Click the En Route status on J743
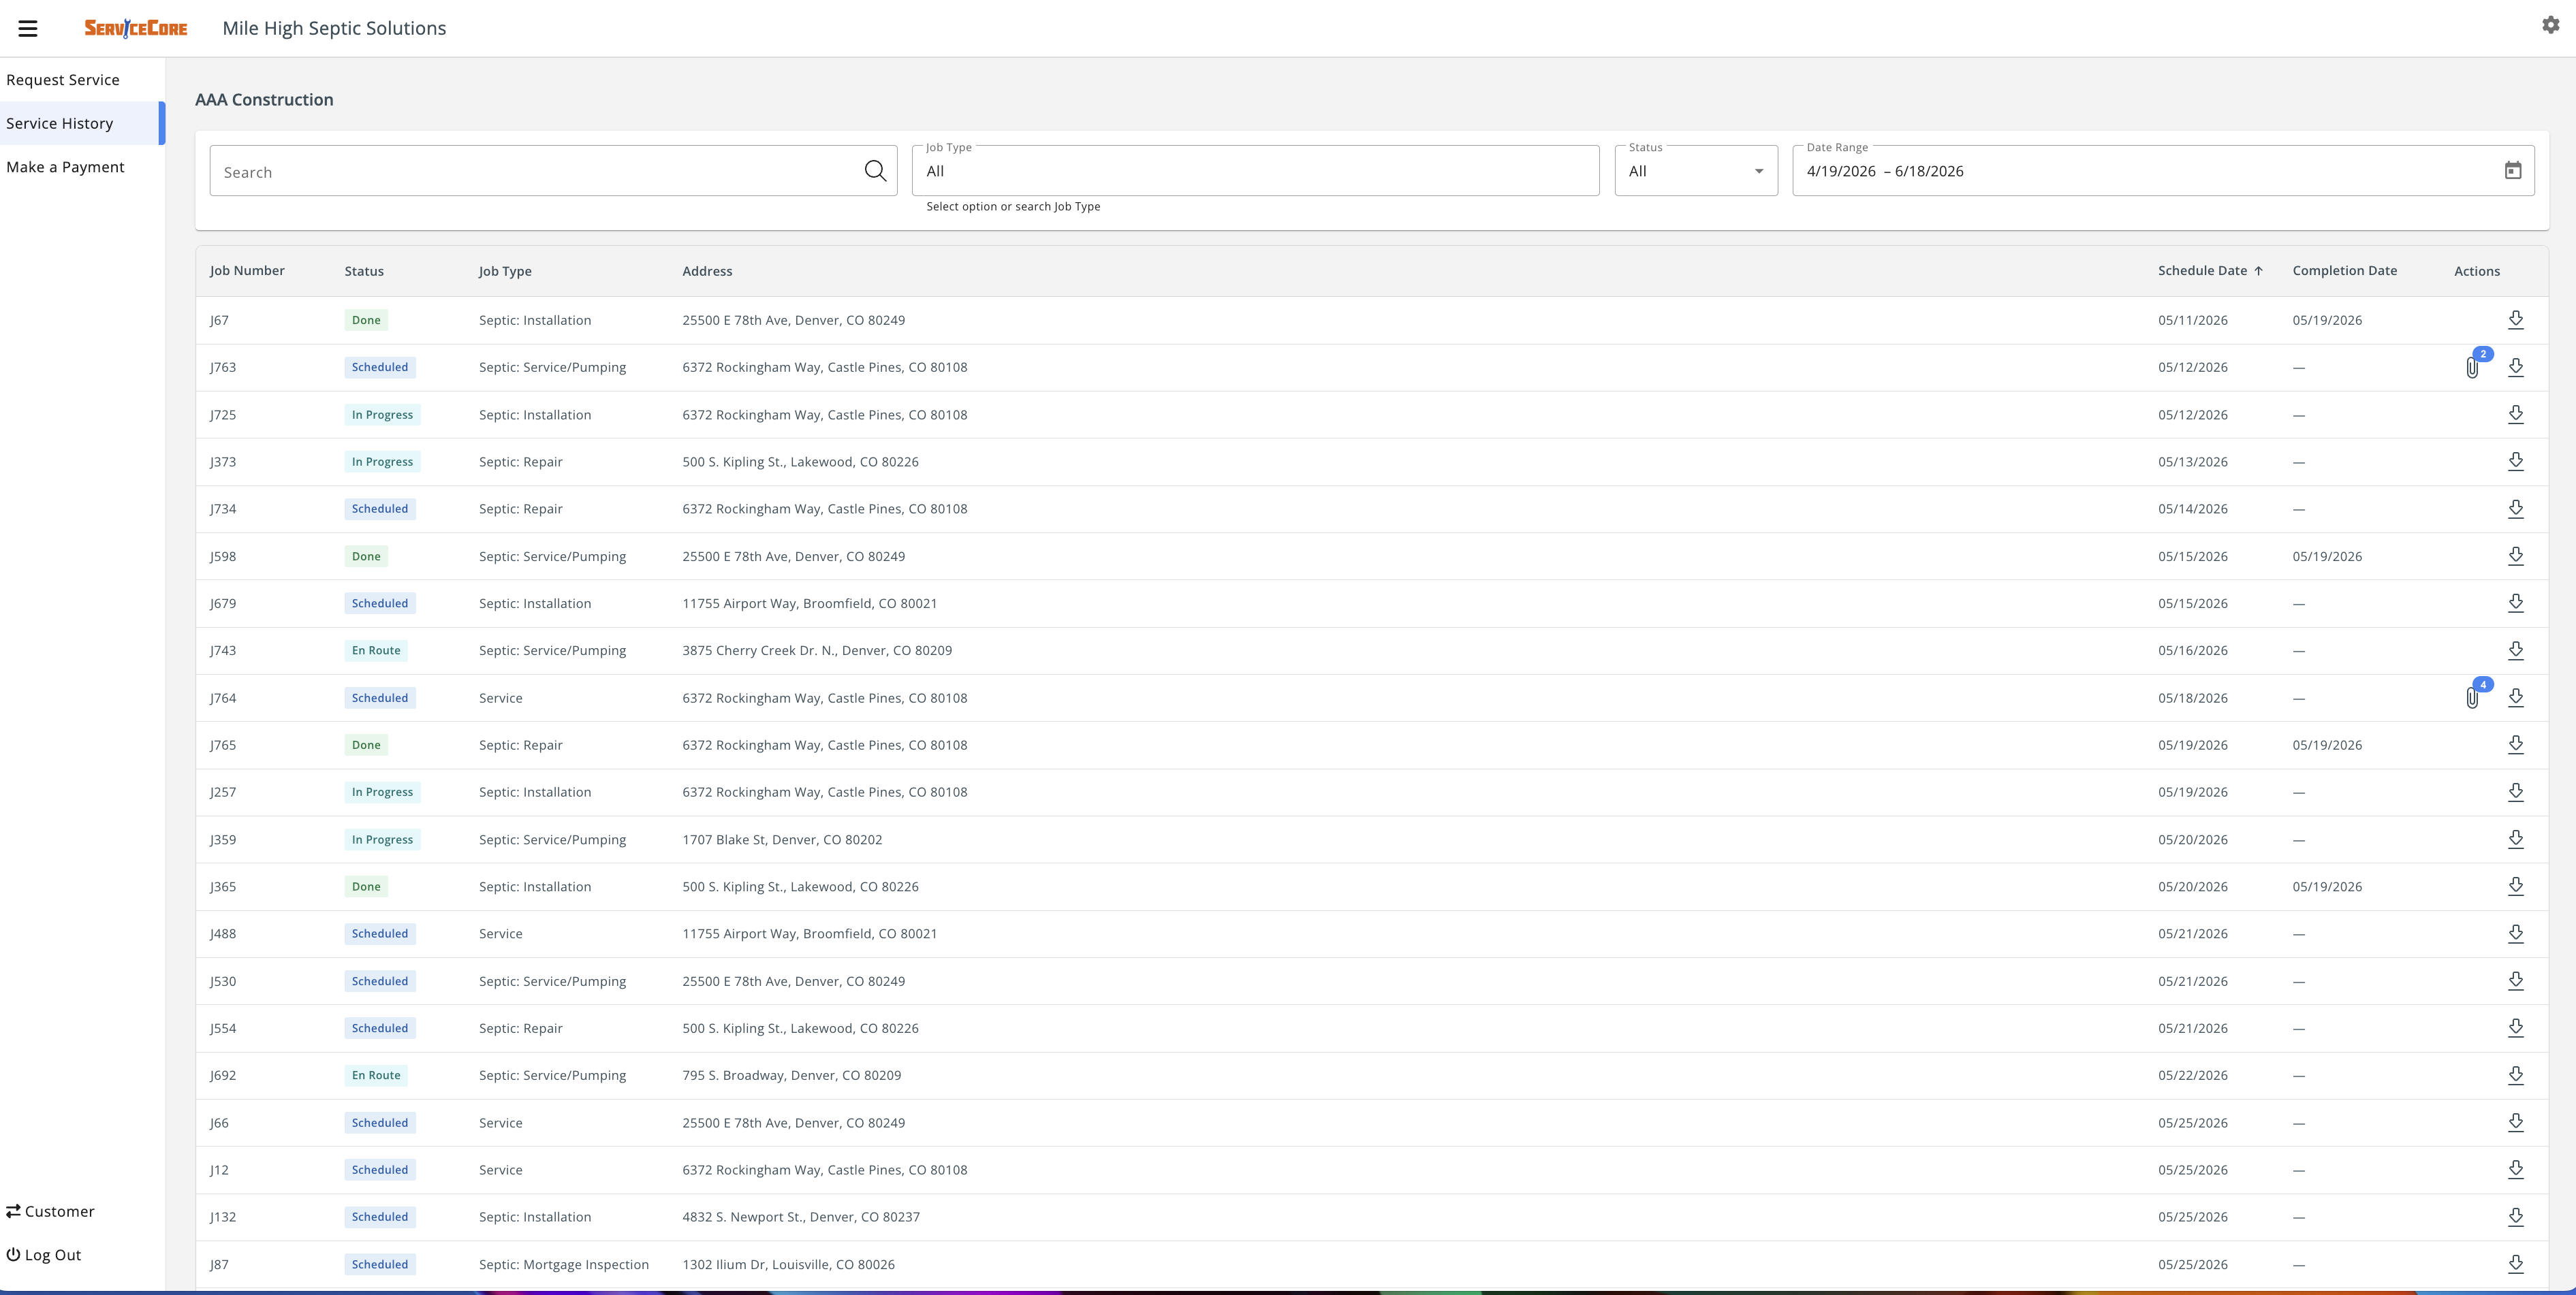 (376, 650)
